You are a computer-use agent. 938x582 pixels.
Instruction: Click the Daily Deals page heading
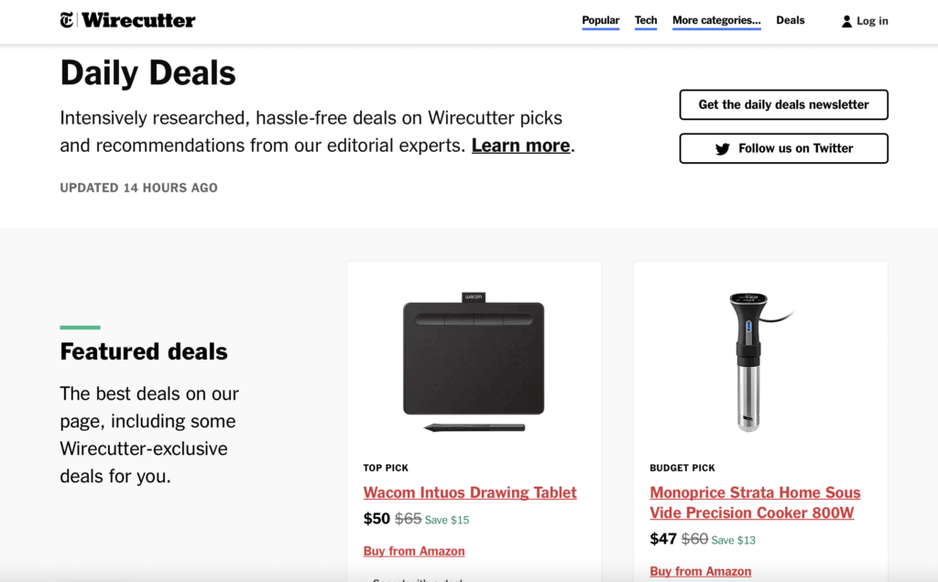click(148, 73)
